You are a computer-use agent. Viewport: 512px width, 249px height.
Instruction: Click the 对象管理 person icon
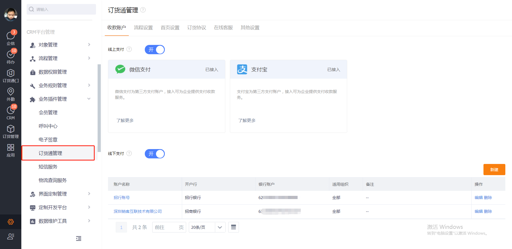33,45
